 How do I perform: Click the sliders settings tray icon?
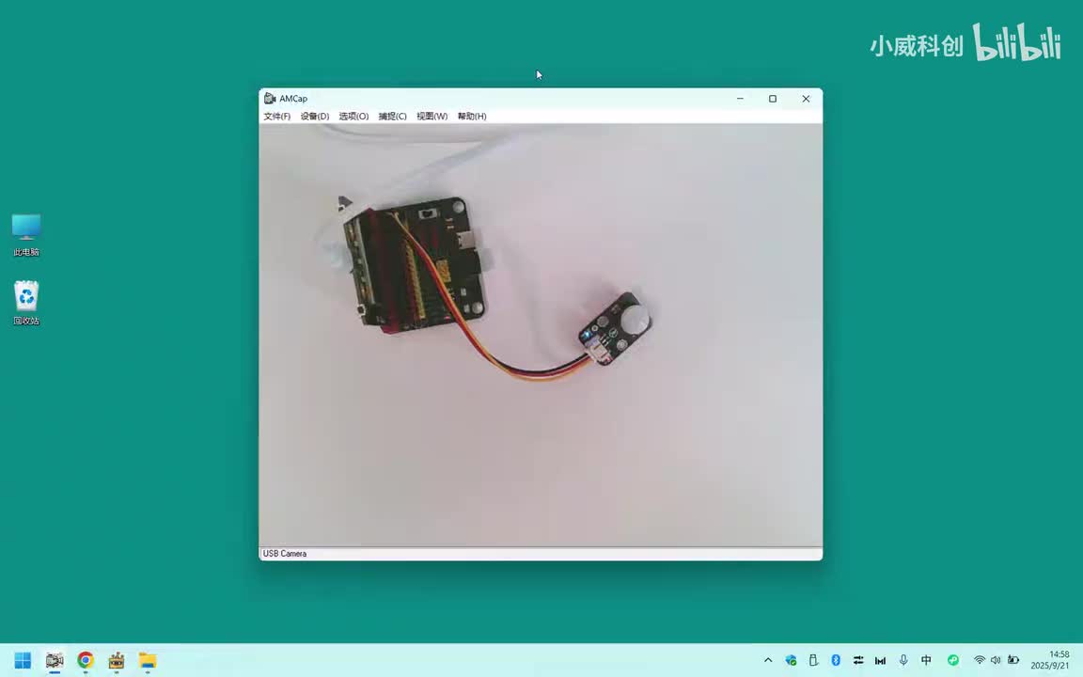(857, 660)
